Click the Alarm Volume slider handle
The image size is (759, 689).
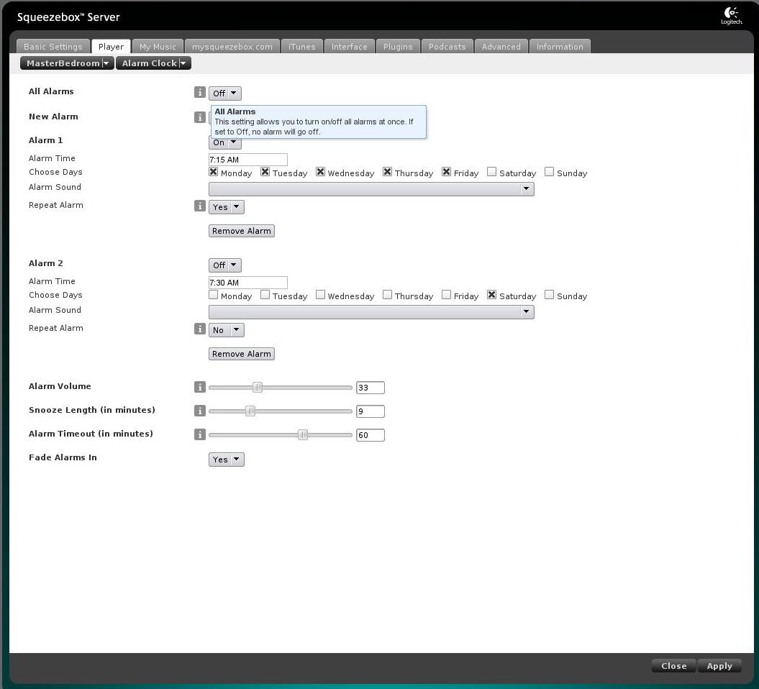[258, 388]
